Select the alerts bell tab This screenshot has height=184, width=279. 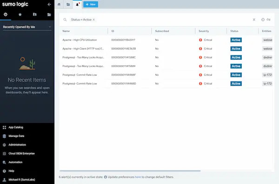pyautogui.click(x=77, y=4)
